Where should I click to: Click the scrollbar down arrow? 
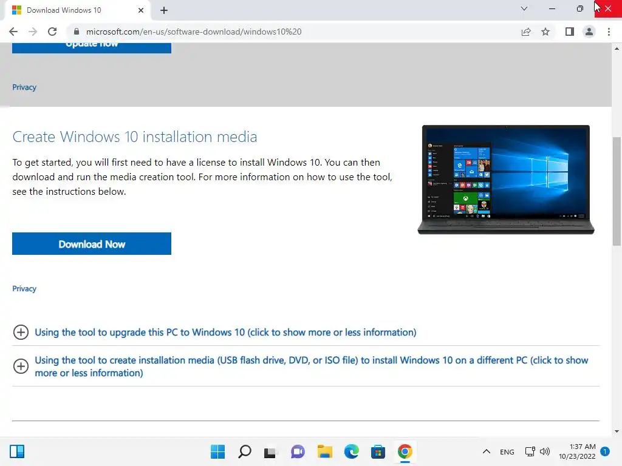click(617, 431)
